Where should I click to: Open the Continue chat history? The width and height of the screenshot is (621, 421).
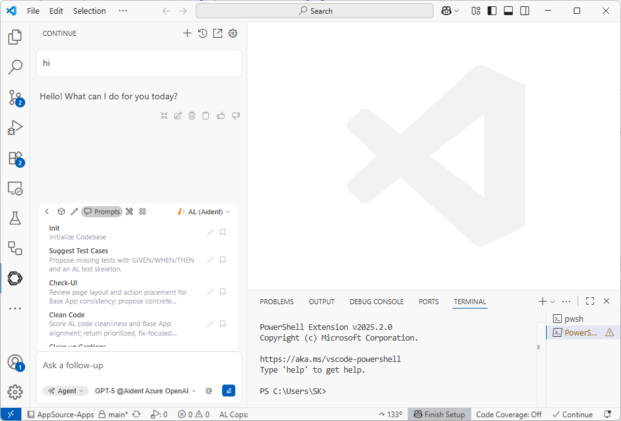(202, 33)
